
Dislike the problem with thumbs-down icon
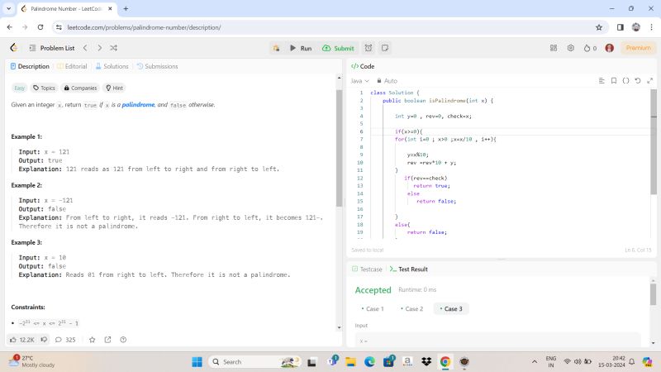pyautogui.click(x=45, y=340)
